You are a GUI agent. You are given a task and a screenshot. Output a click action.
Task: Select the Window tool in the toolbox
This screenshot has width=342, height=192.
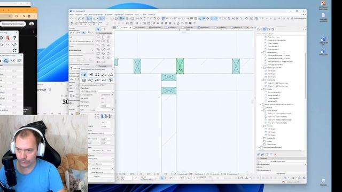click(108, 37)
